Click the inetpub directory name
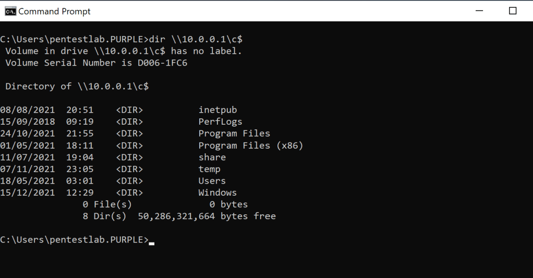The width and height of the screenshot is (533, 278). 217,110
